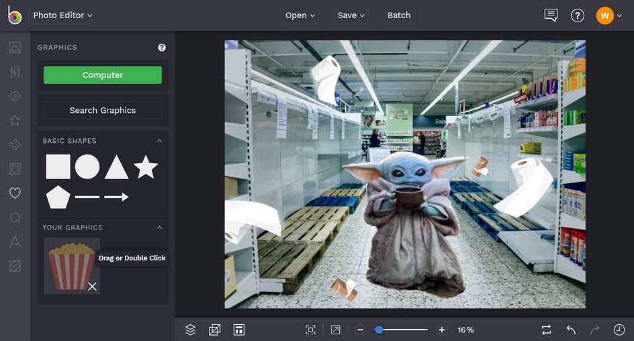Click the zoom slider handle
This screenshot has height=341, width=634.
(x=379, y=330)
